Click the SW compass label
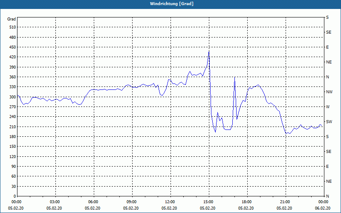341x213 pixels. click(x=329, y=122)
